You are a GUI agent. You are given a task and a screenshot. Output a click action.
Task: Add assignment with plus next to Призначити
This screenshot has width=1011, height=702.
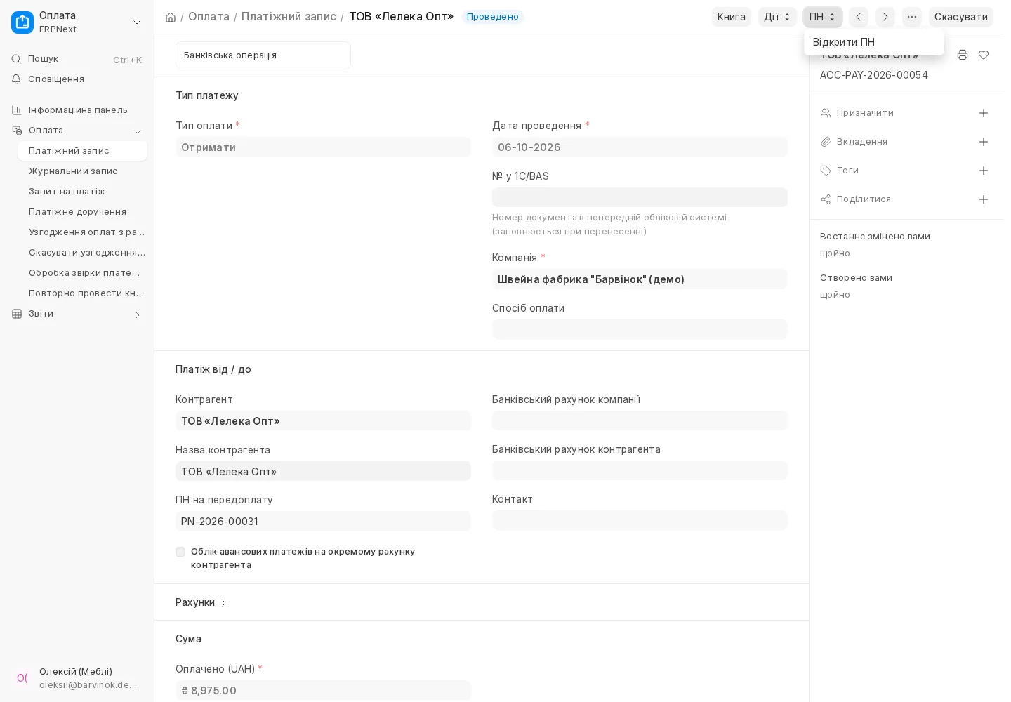(x=984, y=113)
